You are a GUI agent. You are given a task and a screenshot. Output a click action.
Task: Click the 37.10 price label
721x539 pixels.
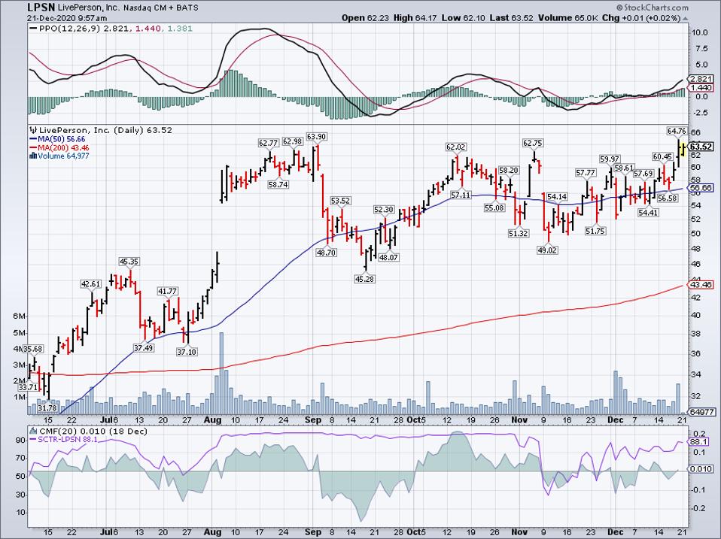pyautogui.click(x=187, y=352)
